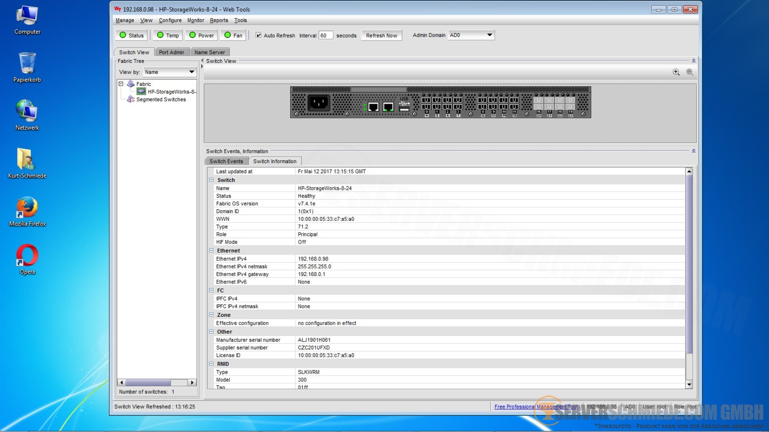Click the Fan status indicator
This screenshot has height=432, width=769.
(x=233, y=35)
